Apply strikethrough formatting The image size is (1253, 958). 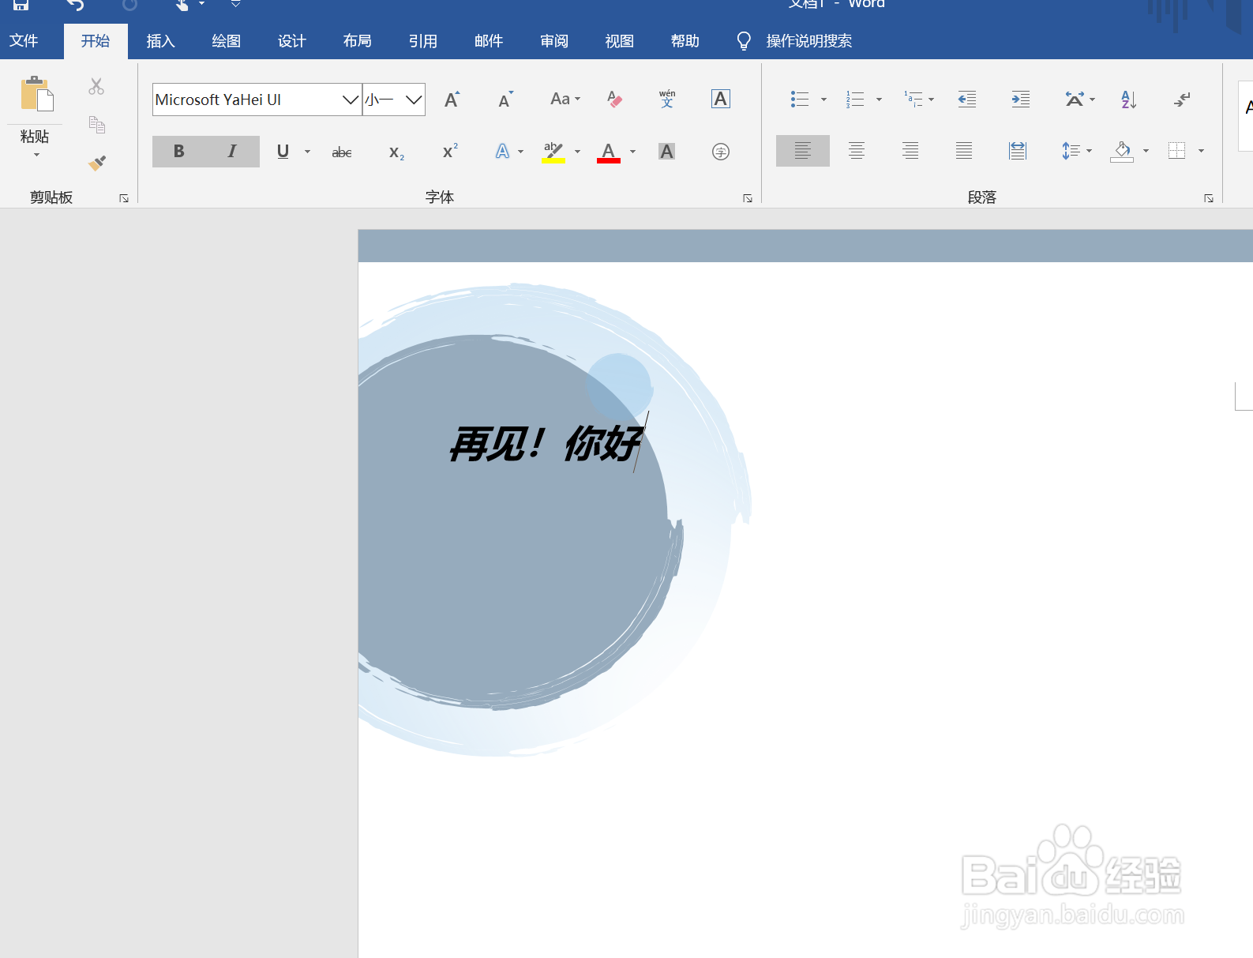point(342,152)
